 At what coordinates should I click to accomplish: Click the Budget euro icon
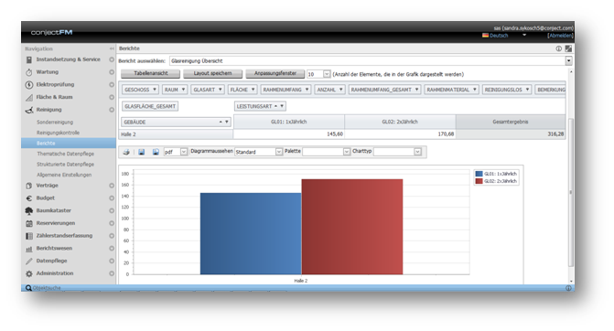pos(29,198)
